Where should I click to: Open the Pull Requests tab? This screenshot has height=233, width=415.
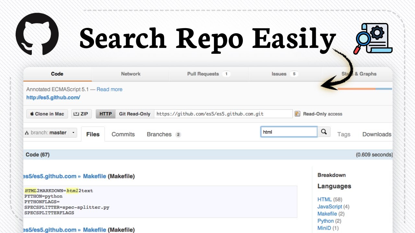tap(208, 74)
